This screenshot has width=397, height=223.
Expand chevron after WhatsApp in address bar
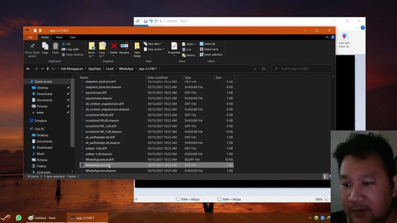[x=136, y=69]
